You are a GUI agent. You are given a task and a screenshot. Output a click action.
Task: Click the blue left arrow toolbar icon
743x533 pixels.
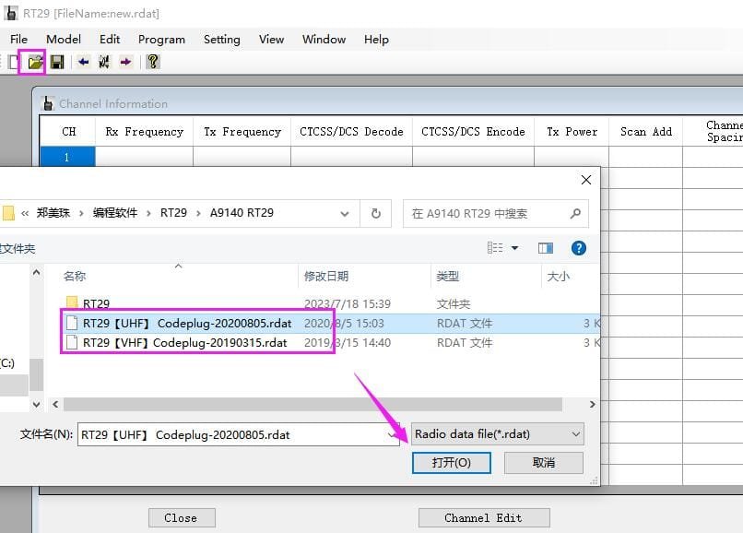(x=84, y=62)
